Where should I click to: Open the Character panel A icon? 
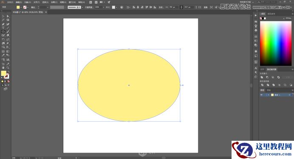(256, 68)
